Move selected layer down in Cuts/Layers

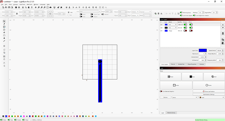coord(223,27)
